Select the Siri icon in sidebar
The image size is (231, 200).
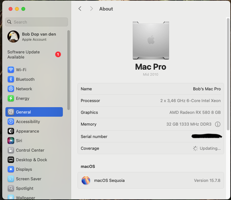pos(11,141)
